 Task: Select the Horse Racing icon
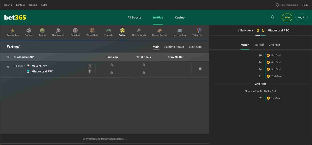pyautogui.click(x=160, y=30)
